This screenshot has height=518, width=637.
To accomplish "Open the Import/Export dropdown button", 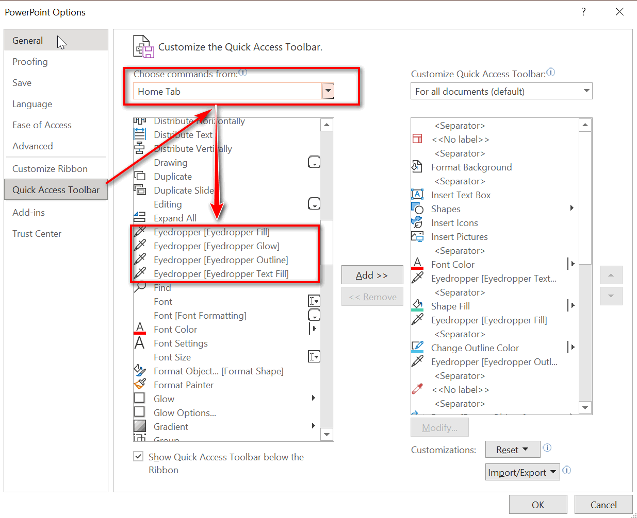I will [x=522, y=472].
